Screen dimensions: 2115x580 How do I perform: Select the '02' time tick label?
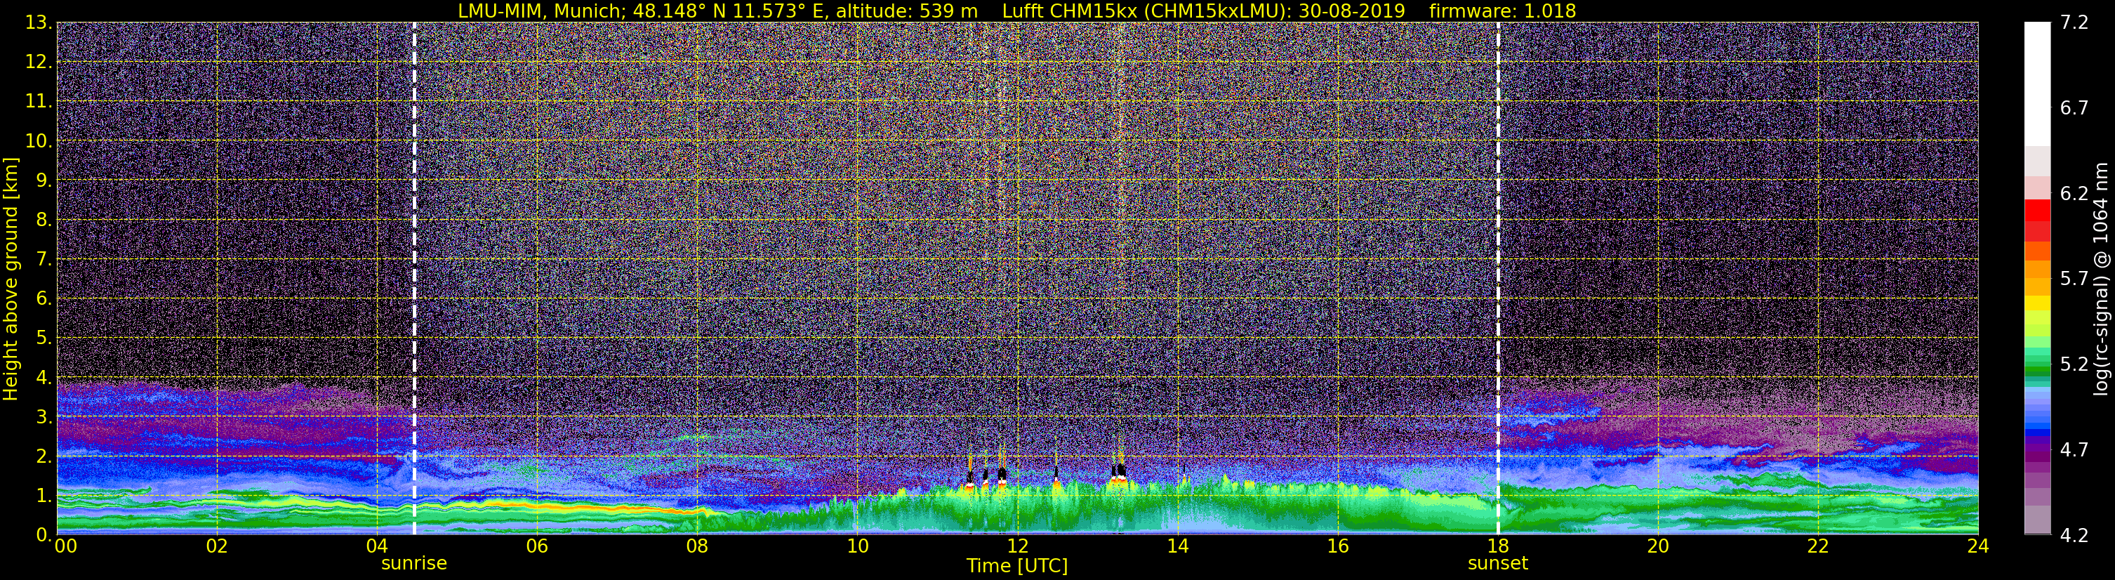217,546
